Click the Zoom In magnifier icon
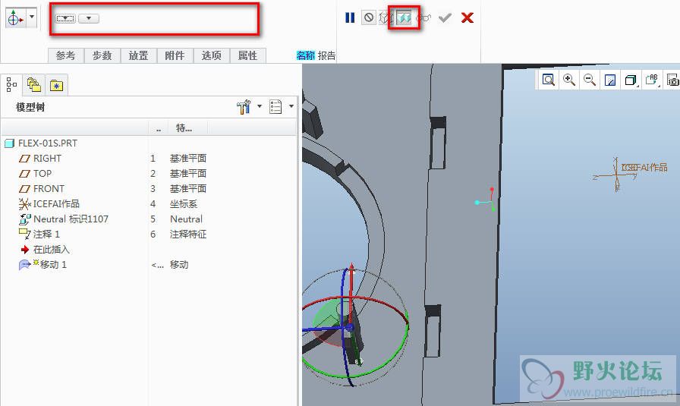 (x=569, y=80)
